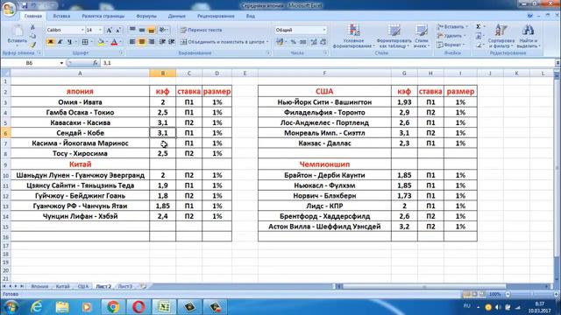Click the Name Box showing B6

point(29,63)
